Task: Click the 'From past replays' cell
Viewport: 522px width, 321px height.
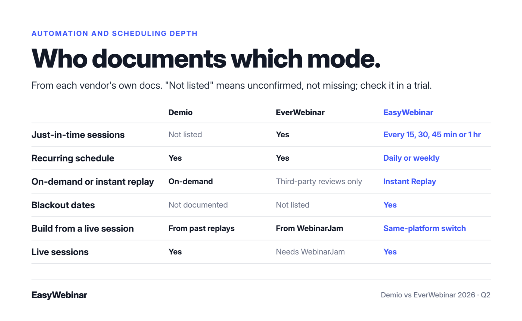Action: [x=201, y=228]
